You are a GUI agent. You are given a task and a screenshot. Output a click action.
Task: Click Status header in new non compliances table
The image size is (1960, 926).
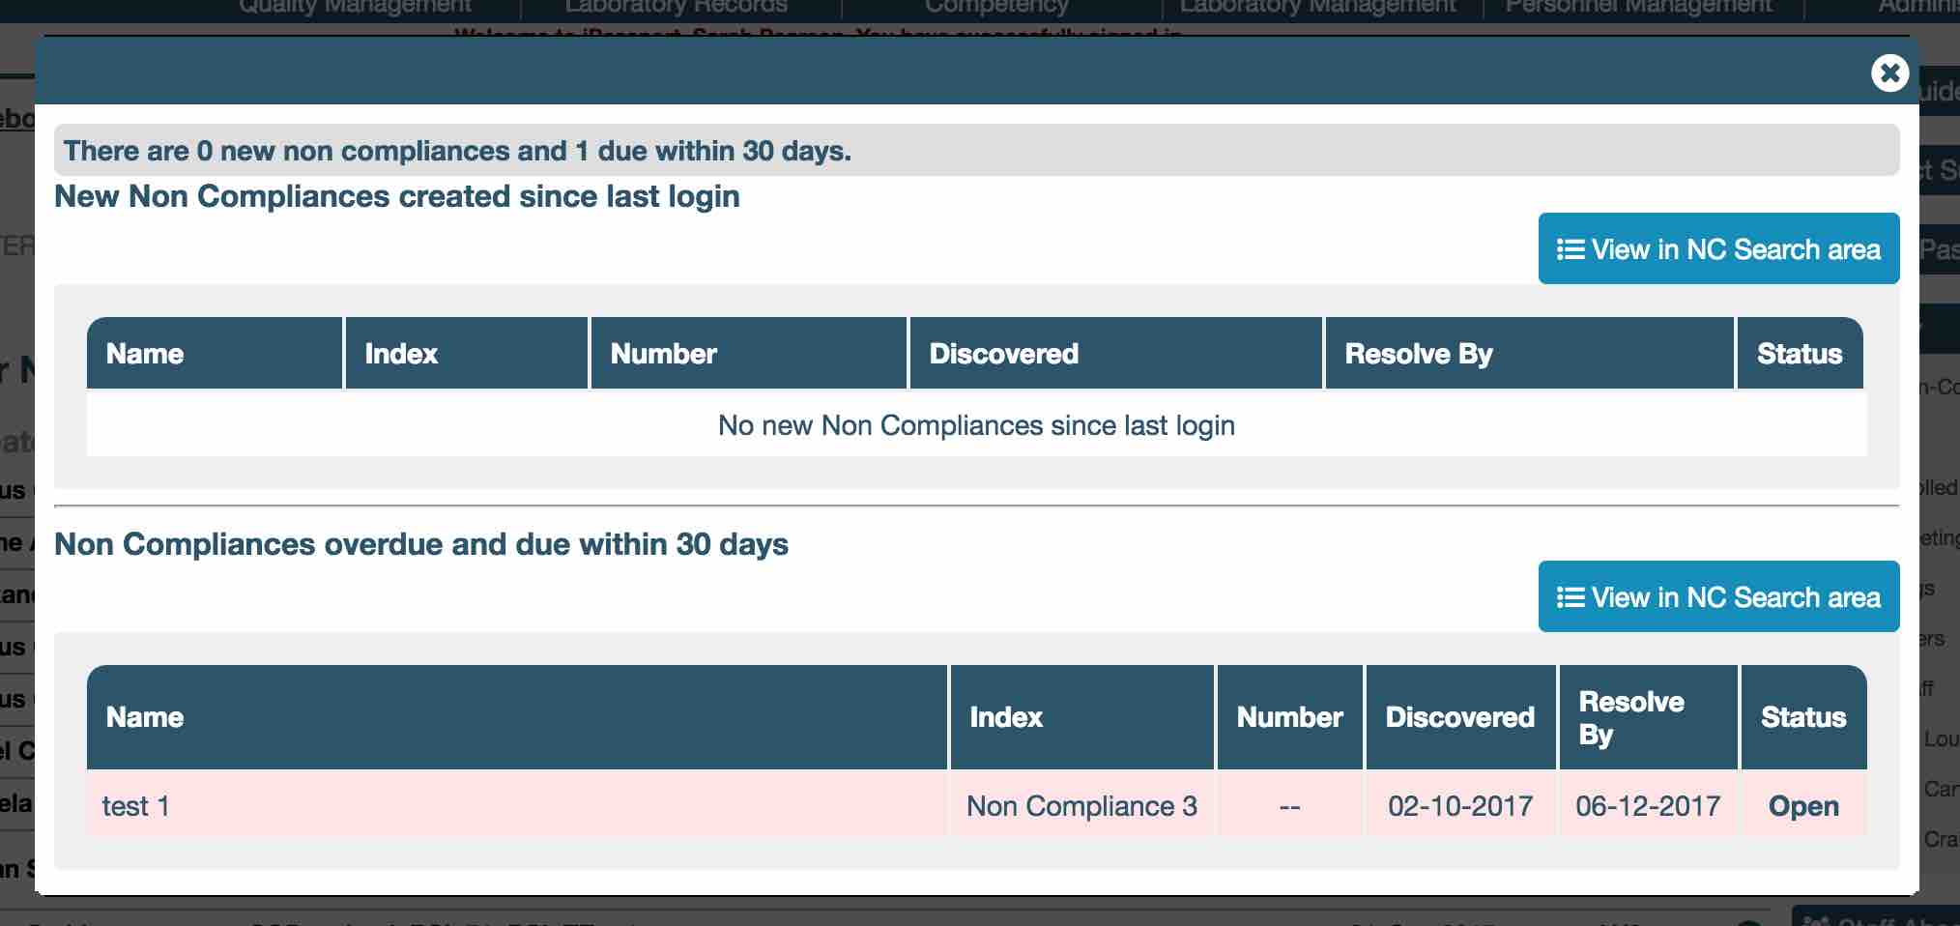(1801, 353)
